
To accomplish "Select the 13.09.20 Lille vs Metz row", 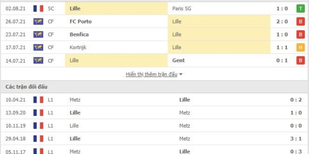I will pos(154,113).
